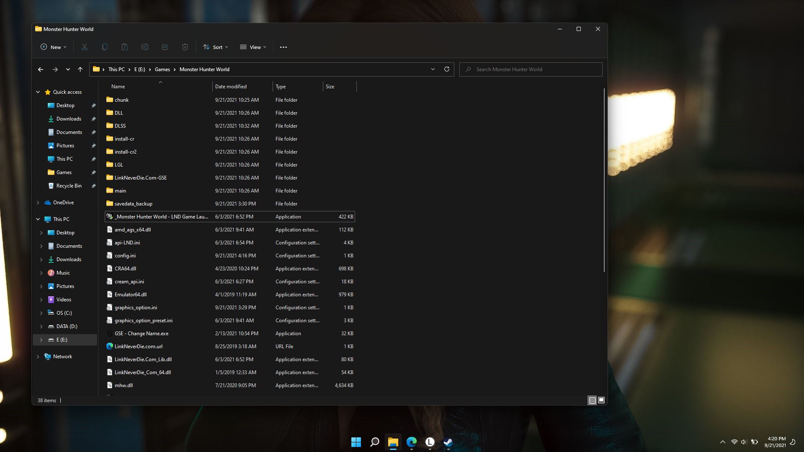The width and height of the screenshot is (804, 452).
Task: Open Steam from the taskbar
Action: pos(448,442)
